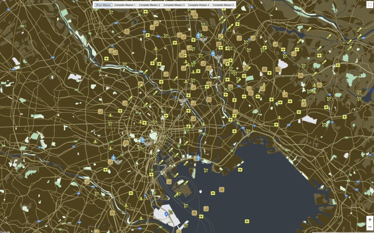Select the blue shrine beside the pale palace park

point(142,140)
